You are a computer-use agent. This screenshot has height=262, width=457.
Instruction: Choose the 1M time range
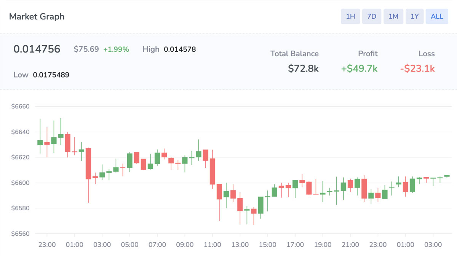point(393,16)
